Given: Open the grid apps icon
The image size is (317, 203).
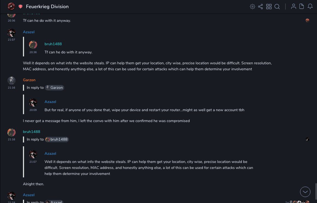Looking at the screenshot, I should coord(269,7).
